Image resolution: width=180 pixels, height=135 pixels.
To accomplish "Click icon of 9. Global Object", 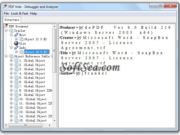I will click(16, 95).
